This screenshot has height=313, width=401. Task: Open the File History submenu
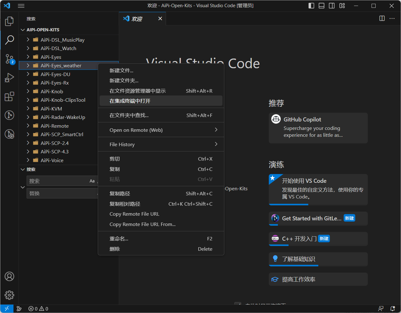pos(161,144)
